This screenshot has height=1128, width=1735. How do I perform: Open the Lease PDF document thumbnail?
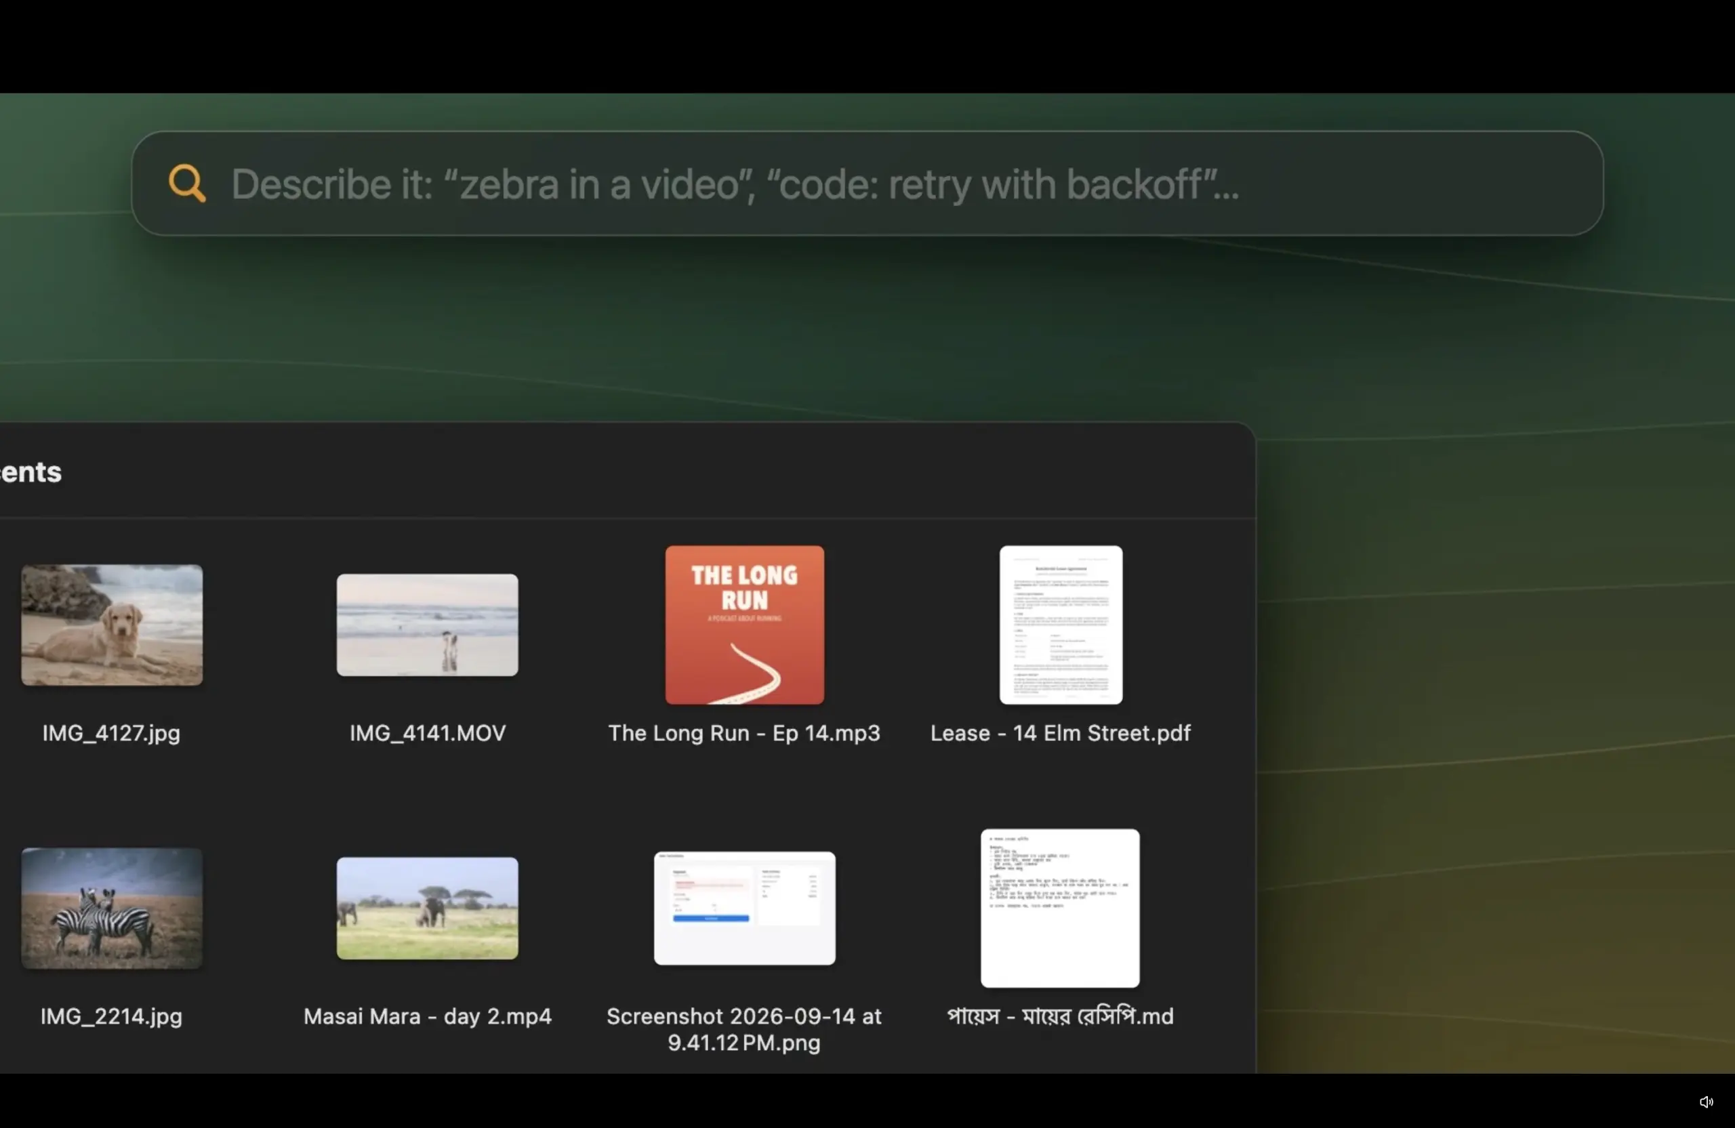[x=1061, y=625]
